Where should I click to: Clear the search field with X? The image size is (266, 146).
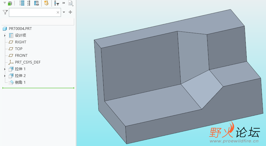(58, 12)
